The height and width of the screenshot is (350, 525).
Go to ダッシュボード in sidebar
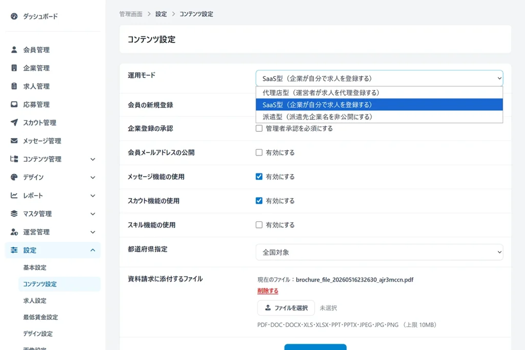40,16
